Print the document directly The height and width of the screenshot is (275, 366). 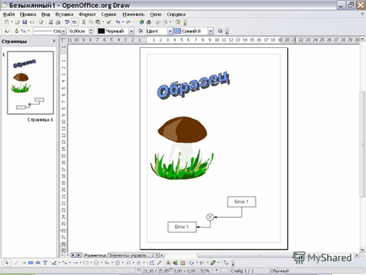[x=58, y=22]
